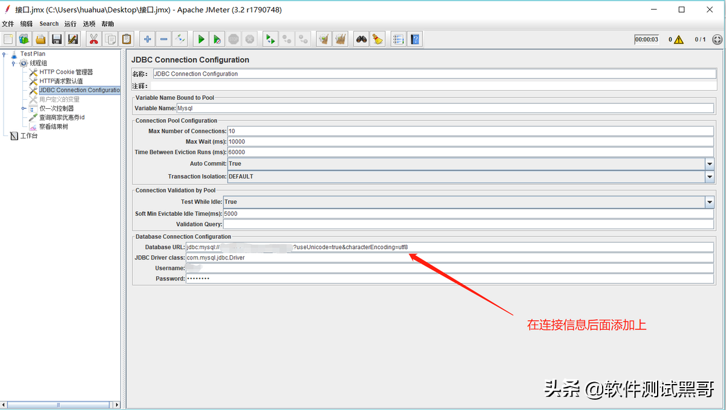726x410 pixels.
Task: Open the Function Helper list icon
Action: pyautogui.click(x=398, y=39)
